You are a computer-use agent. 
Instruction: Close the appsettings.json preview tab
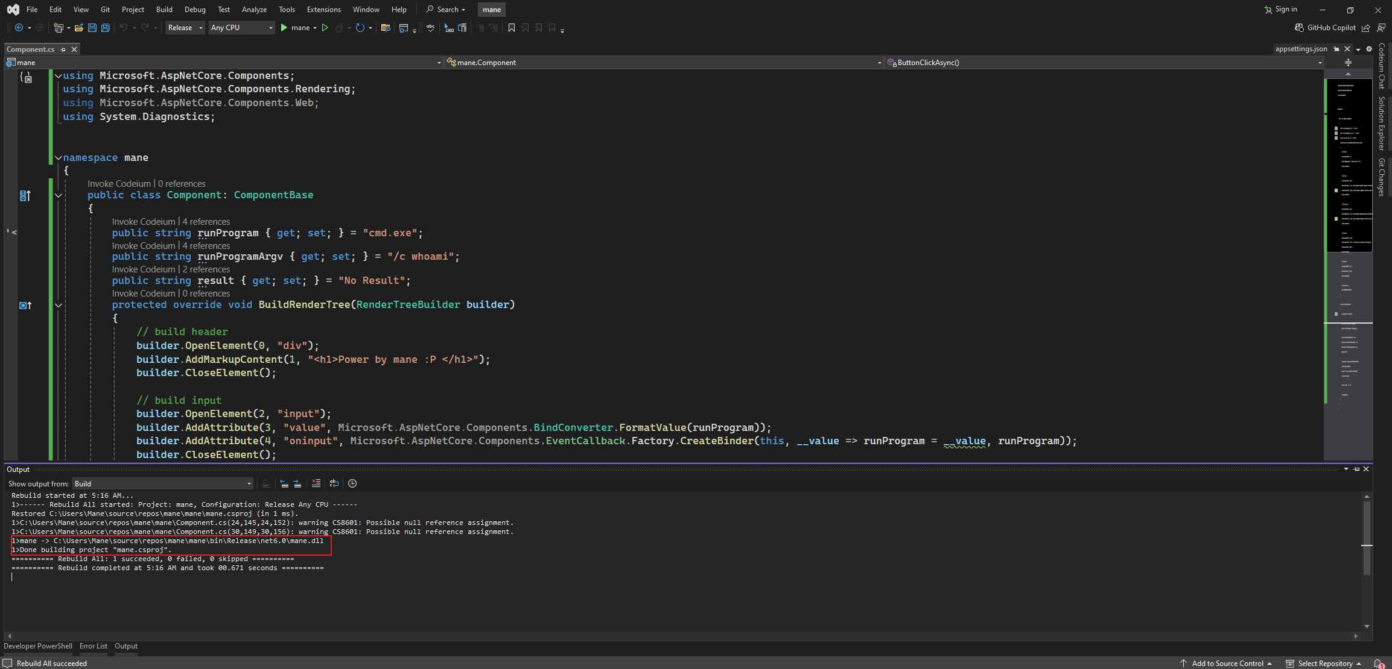click(1347, 49)
